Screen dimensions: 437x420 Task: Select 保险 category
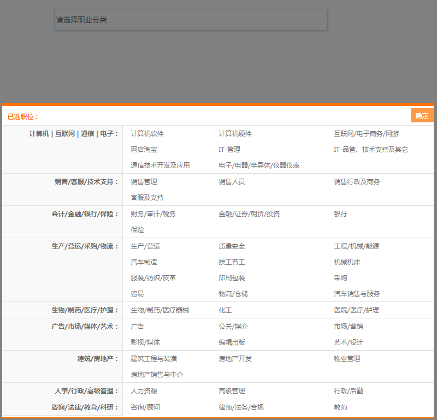(138, 229)
